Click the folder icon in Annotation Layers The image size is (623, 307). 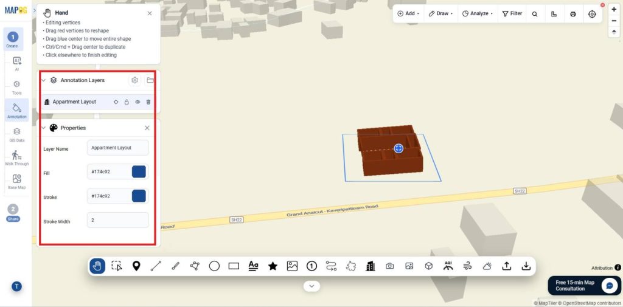tap(150, 80)
